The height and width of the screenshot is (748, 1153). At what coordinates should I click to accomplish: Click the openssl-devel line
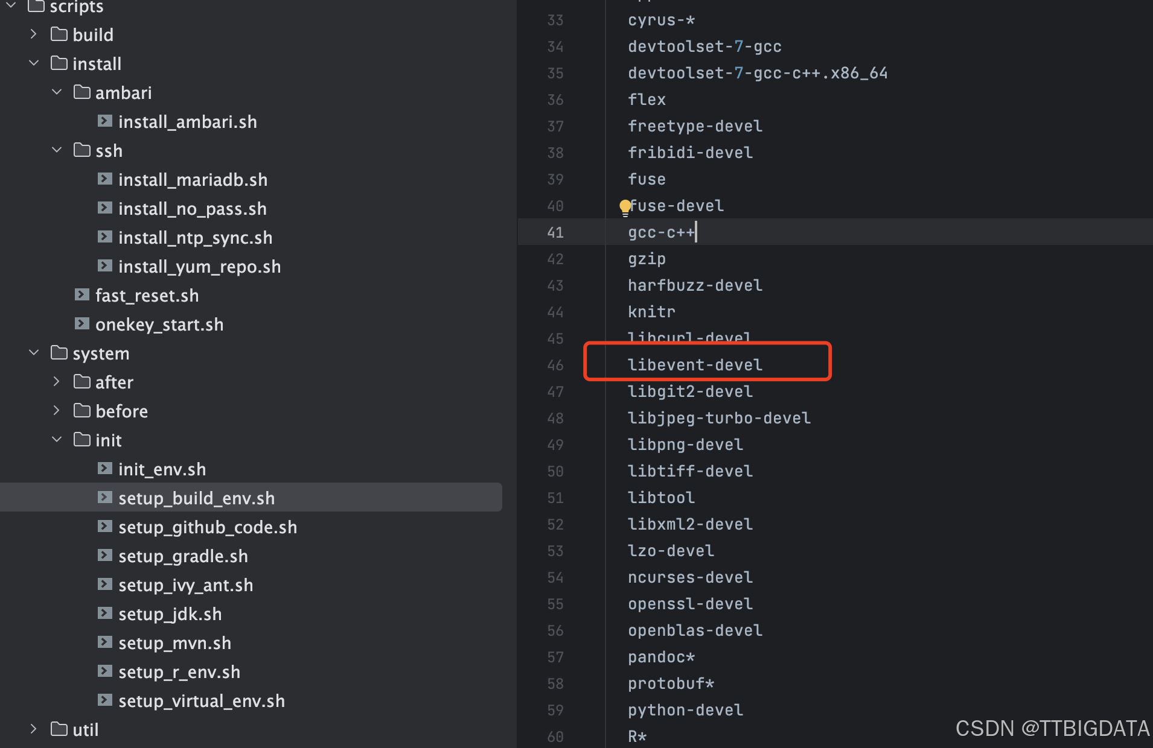tap(691, 604)
